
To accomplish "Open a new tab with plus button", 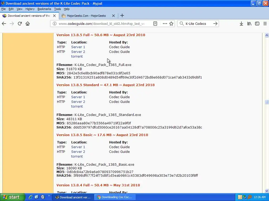I will (x=122, y=15).
